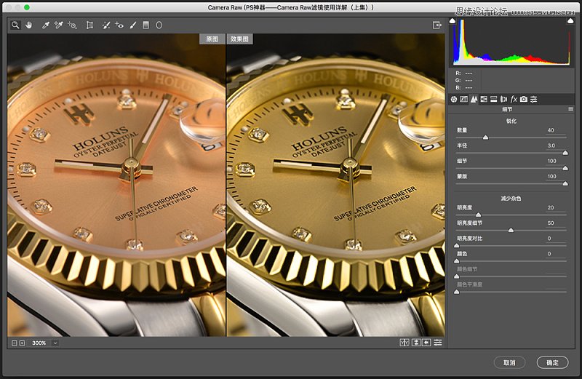Viewport: 582px width, 379px height.
Task: Click the 确定 confirm button
Action: [x=552, y=362]
